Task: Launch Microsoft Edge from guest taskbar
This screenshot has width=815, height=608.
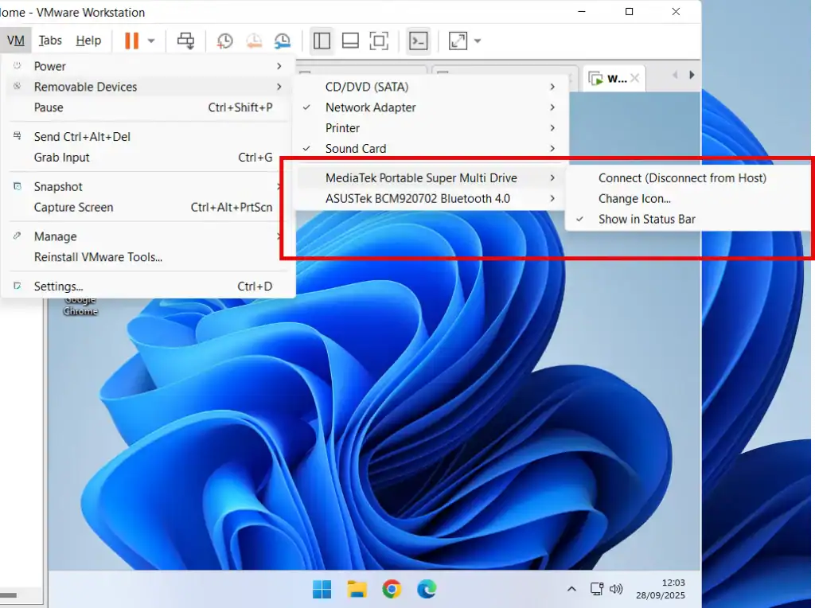Action: tap(427, 589)
